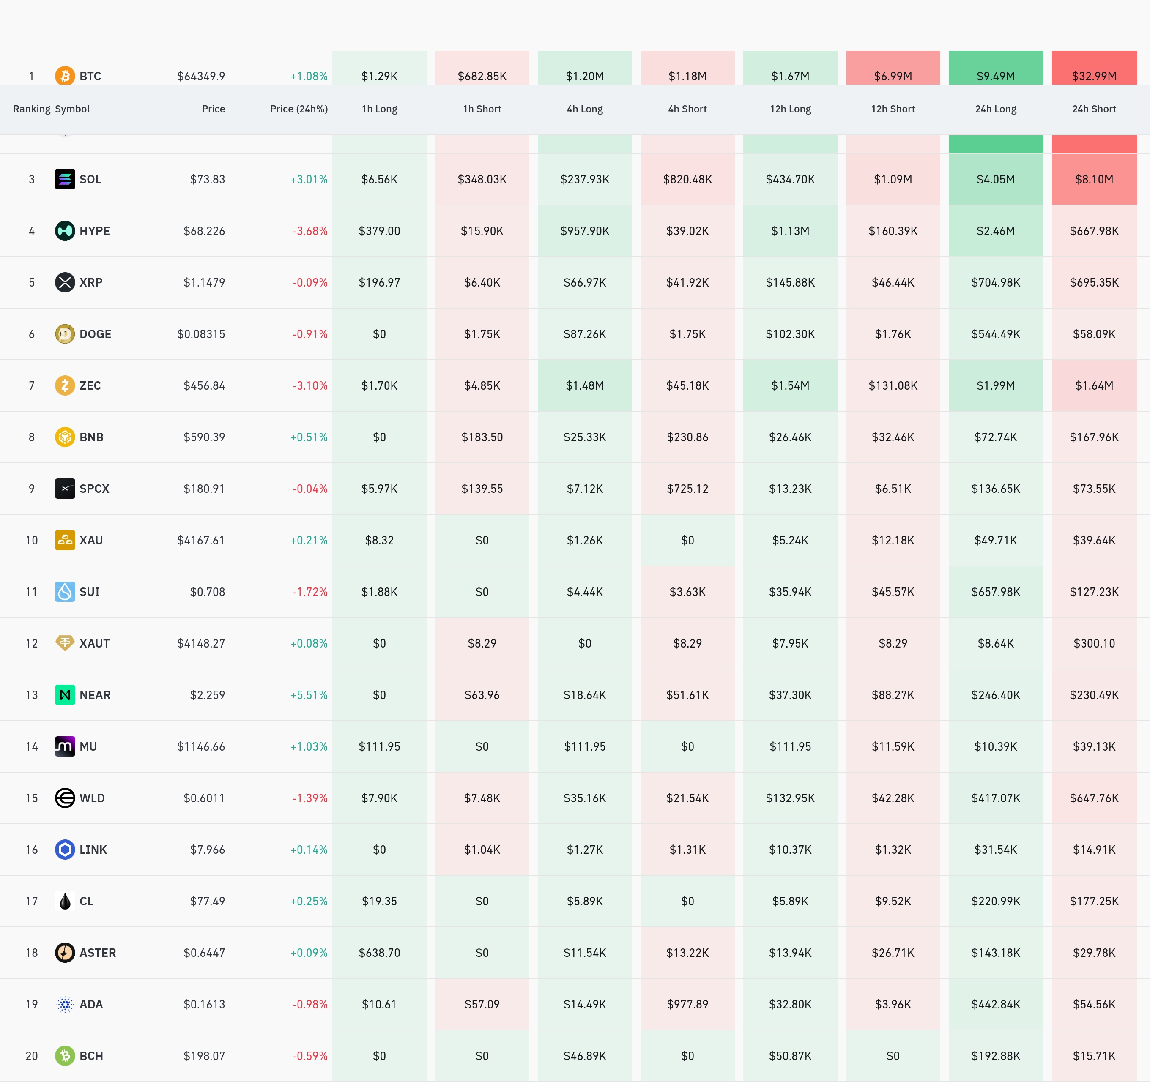Open the ASTER symbol link
Screen dimensions: 1150x1082
[98, 953]
